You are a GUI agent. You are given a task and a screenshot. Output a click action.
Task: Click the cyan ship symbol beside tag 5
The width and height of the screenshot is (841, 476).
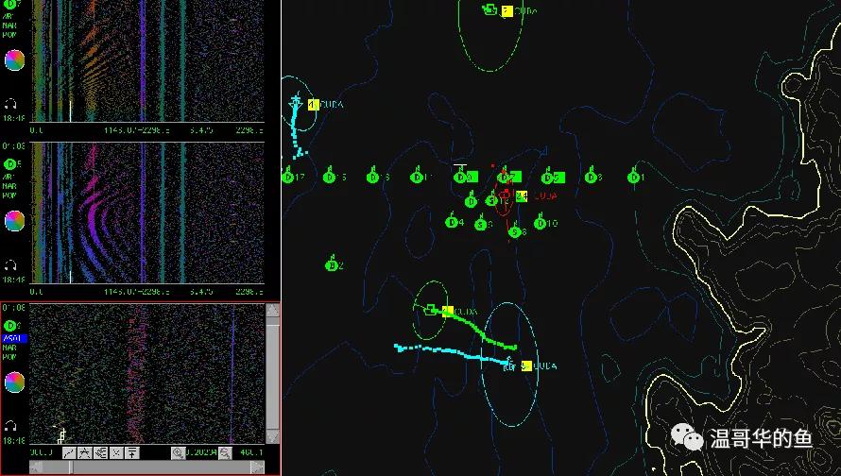(x=509, y=365)
